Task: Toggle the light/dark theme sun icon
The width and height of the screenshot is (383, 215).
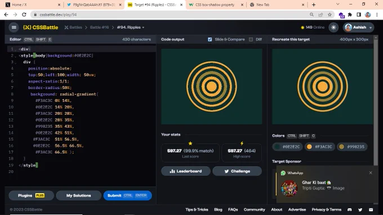Action: click(333, 28)
